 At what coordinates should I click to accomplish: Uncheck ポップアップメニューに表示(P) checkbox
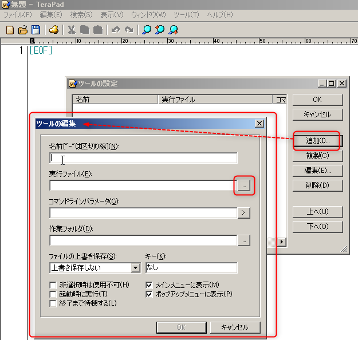149,294
